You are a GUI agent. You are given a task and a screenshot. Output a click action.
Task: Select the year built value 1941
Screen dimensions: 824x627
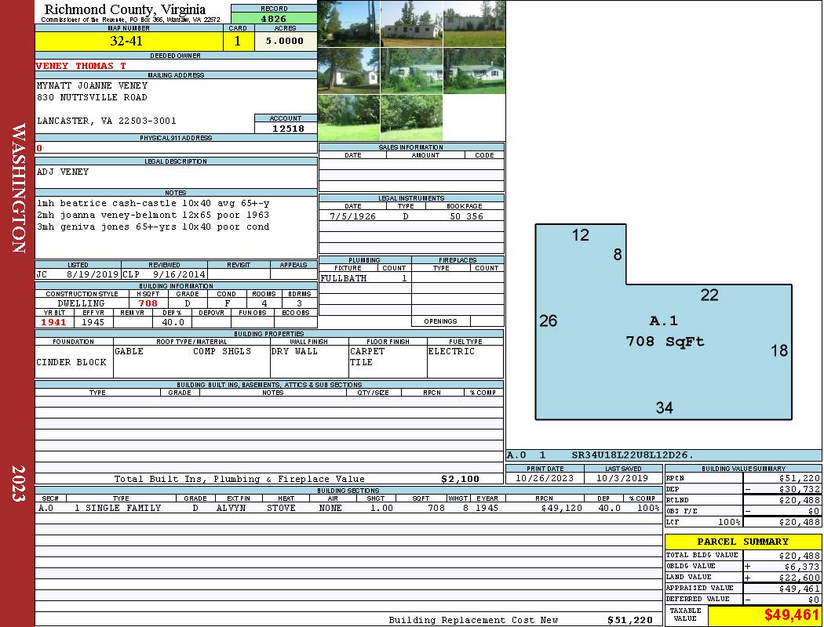pyautogui.click(x=53, y=322)
